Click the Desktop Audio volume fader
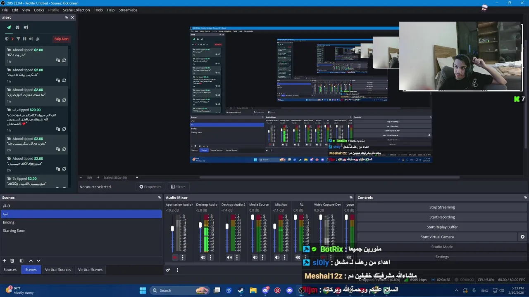This screenshot has height=297, width=529. (200, 225)
